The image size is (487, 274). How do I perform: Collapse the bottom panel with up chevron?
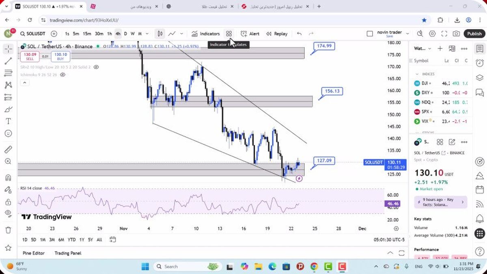pos(390,253)
